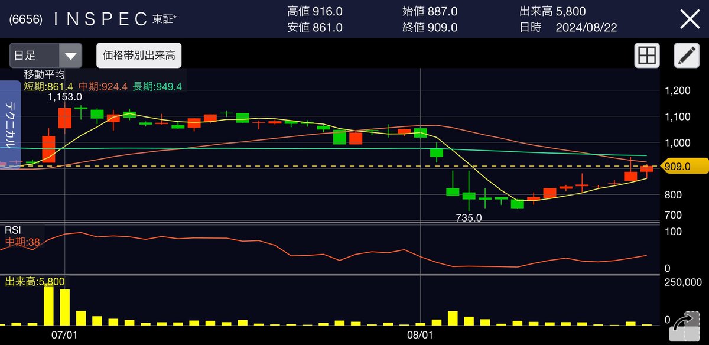Tap the 250,000 volume axis label
This screenshot has width=709, height=345.
pos(682,283)
